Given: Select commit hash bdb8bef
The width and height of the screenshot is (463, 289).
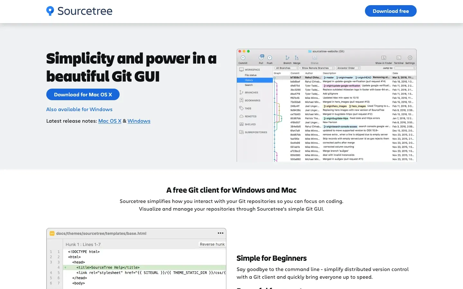Looking at the screenshot, I should click(x=295, y=82).
